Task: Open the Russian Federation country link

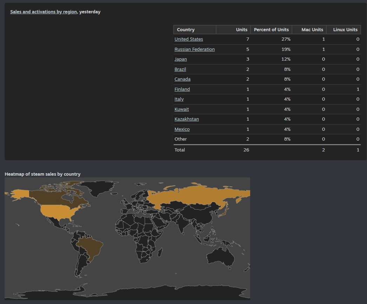Action: (x=194, y=49)
